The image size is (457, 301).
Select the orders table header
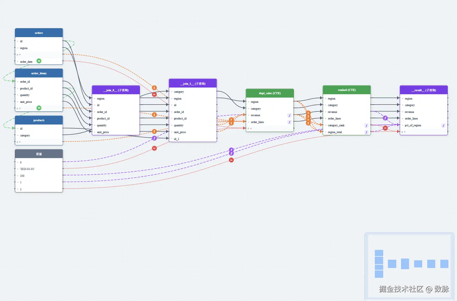pos(39,33)
